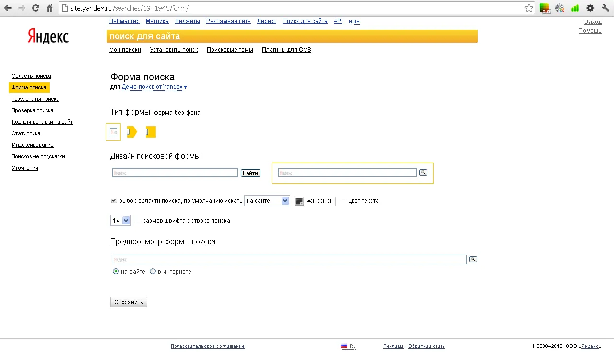Open the browser home page icon
This screenshot has width=614, height=352.
click(x=49, y=8)
